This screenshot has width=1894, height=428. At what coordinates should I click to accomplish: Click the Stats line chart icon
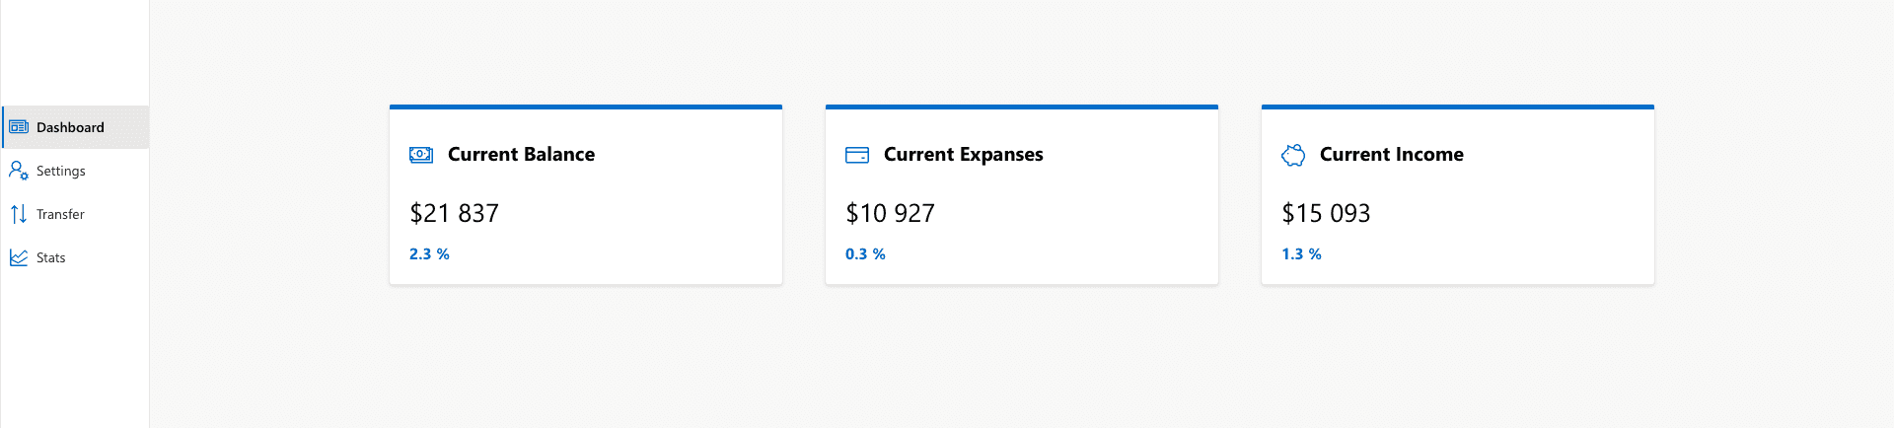pos(19,257)
